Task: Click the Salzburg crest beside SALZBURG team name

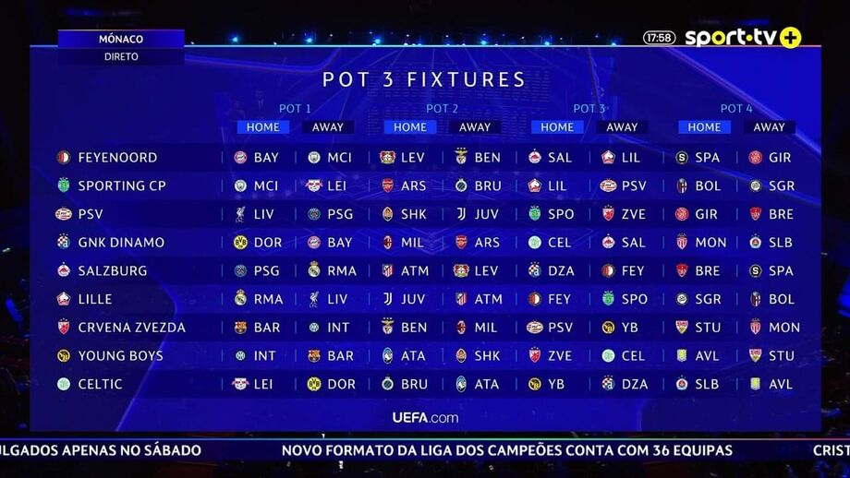Action: coord(63,270)
